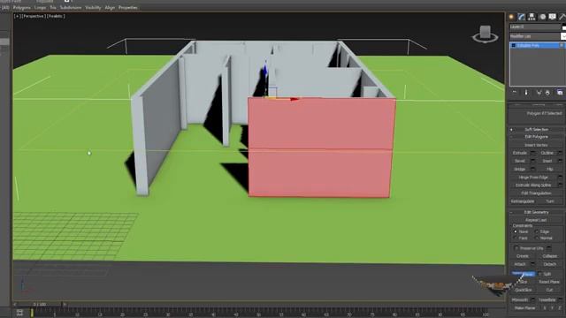The width and height of the screenshot is (566, 318).
Task: Click the Extrude button
Action: pos(520,153)
